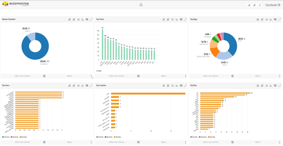The width and height of the screenshot is (283, 146).
Task: Click 'Mover' under Top Users panel
Action: (69, 142)
